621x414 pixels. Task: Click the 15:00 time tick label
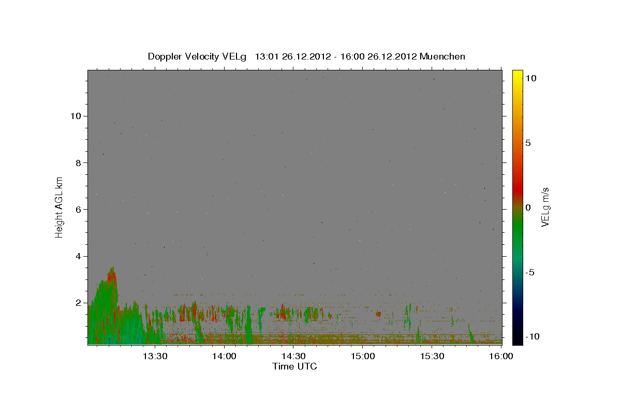pos(363,356)
